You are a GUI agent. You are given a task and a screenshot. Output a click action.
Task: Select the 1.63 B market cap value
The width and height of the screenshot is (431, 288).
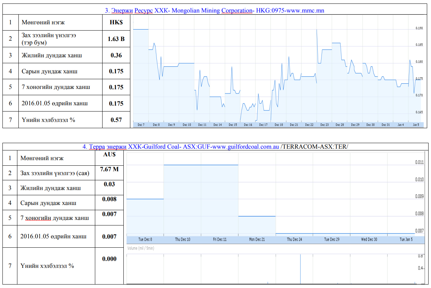tap(116, 39)
